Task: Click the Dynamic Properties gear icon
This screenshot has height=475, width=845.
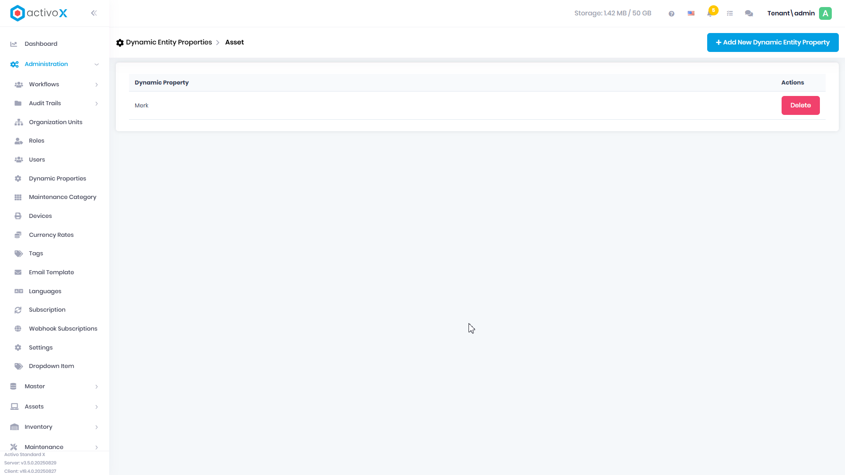Action: click(x=18, y=179)
